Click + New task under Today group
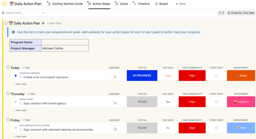Viewport: 256px width, 139px height. [x=20, y=84]
